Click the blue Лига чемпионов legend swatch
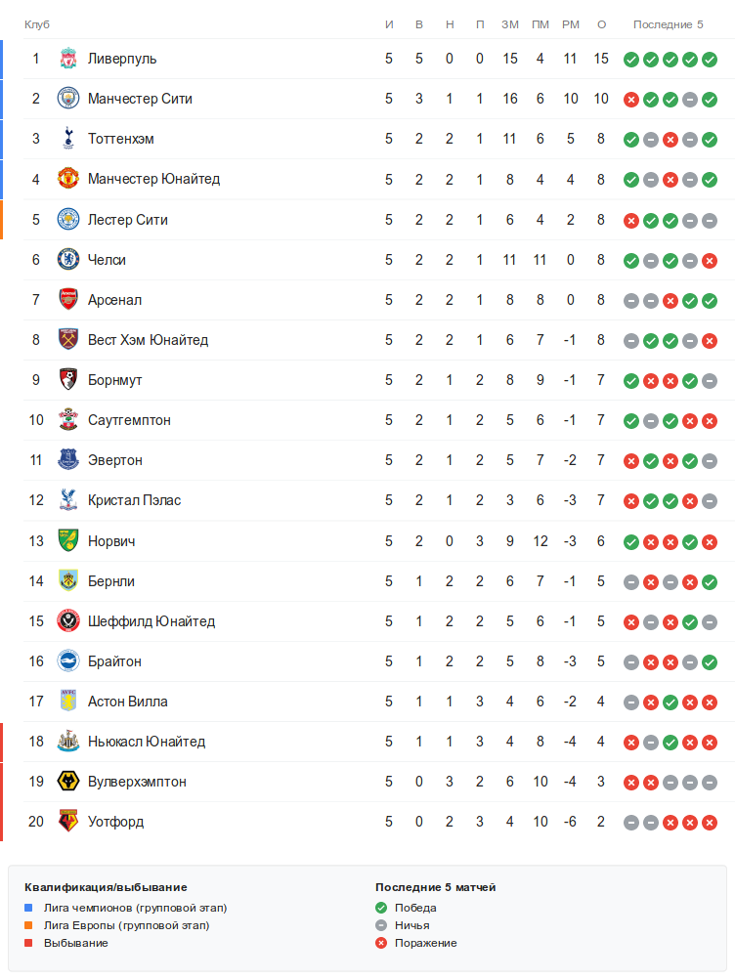Screen dimensions: 735x979 (x=29, y=908)
